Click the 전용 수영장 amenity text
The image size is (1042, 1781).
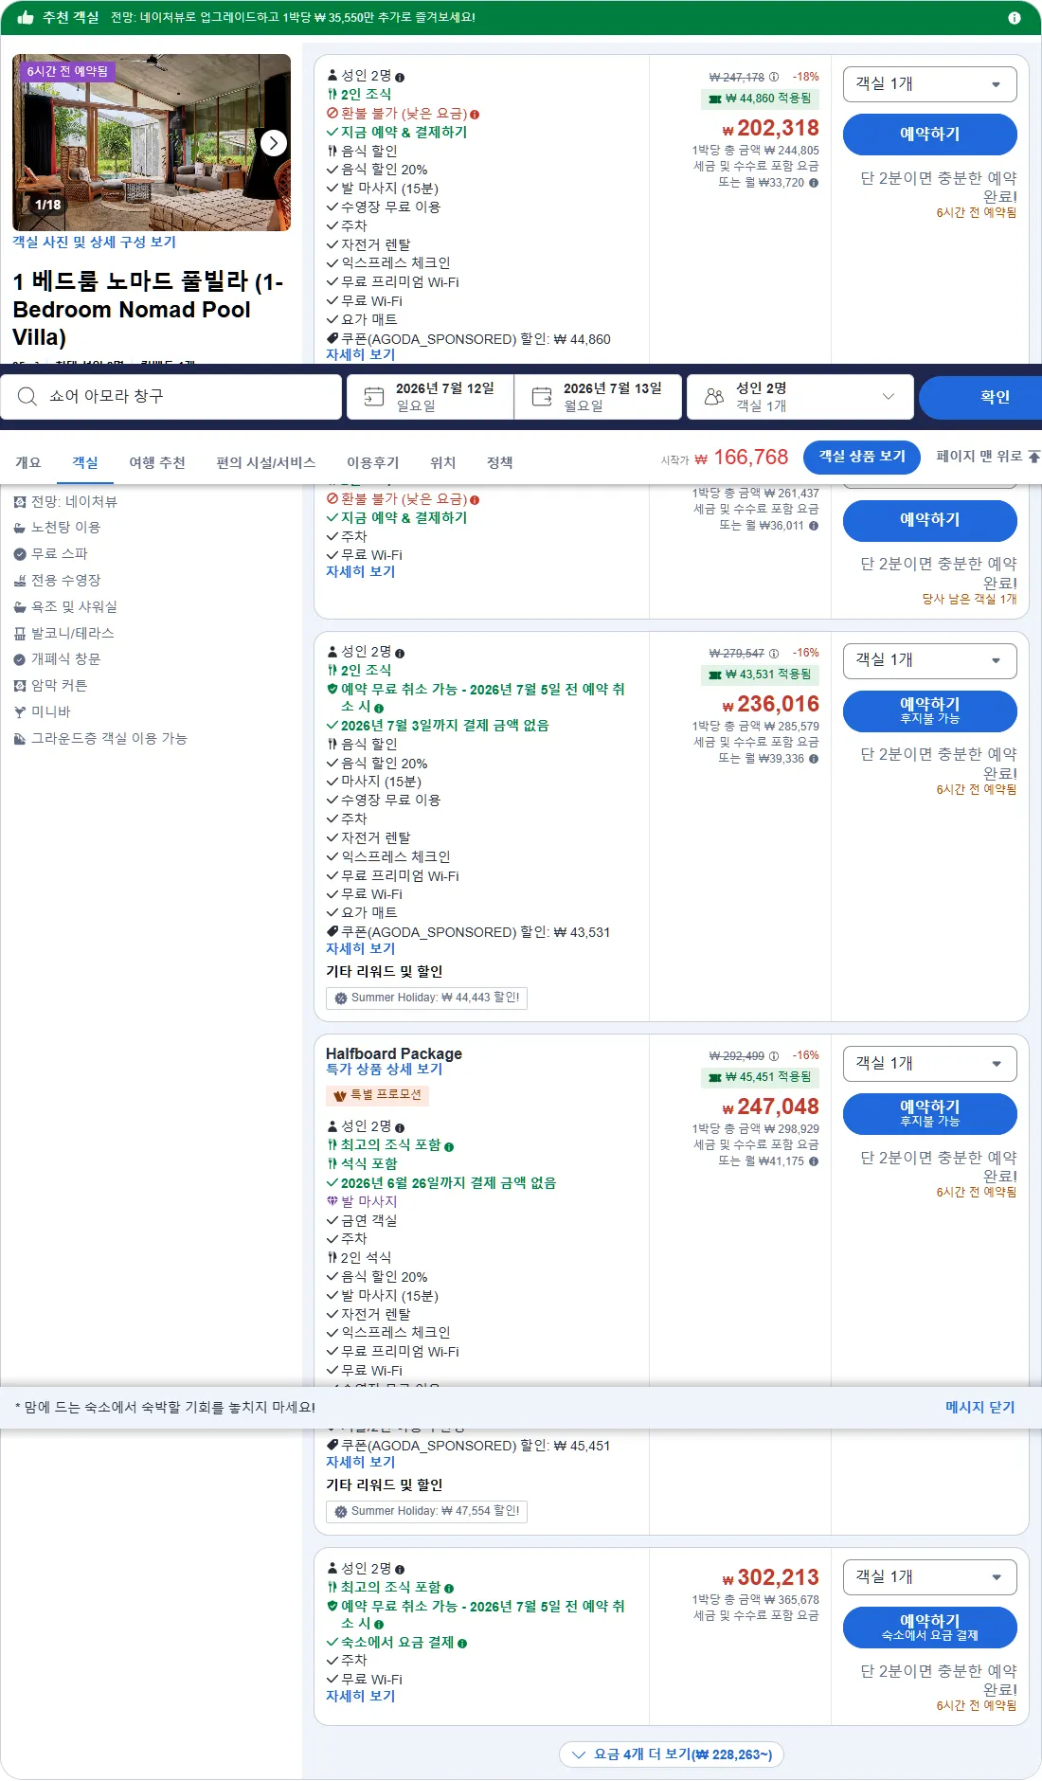click(x=66, y=581)
